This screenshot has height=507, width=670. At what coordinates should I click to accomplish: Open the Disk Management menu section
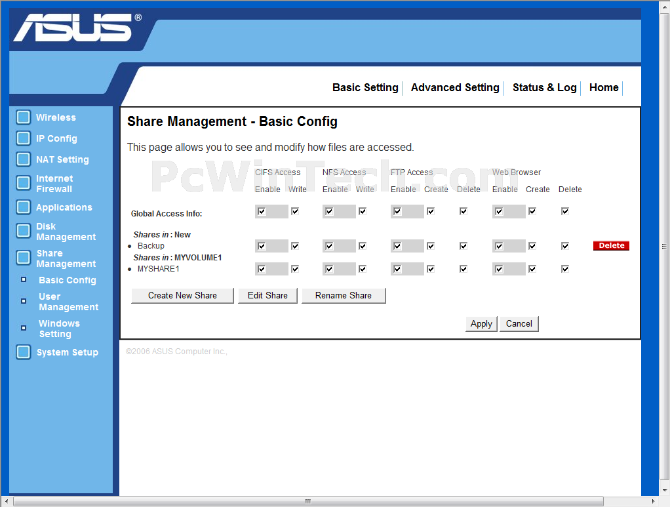click(x=66, y=232)
